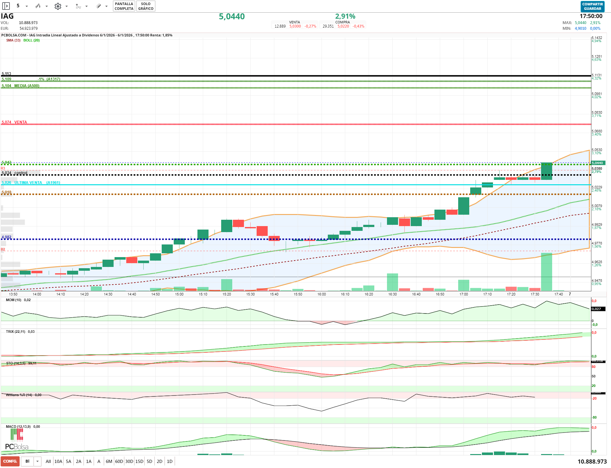Viewport: 611px width, 468px height.
Task: Toggle the BOLL (20) indicator label
Action: click(x=32, y=40)
